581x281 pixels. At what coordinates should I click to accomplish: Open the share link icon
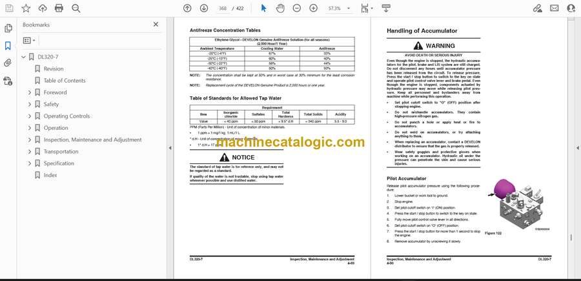537,8
